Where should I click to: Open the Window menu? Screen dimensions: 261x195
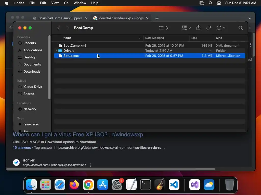click(x=80, y=3)
